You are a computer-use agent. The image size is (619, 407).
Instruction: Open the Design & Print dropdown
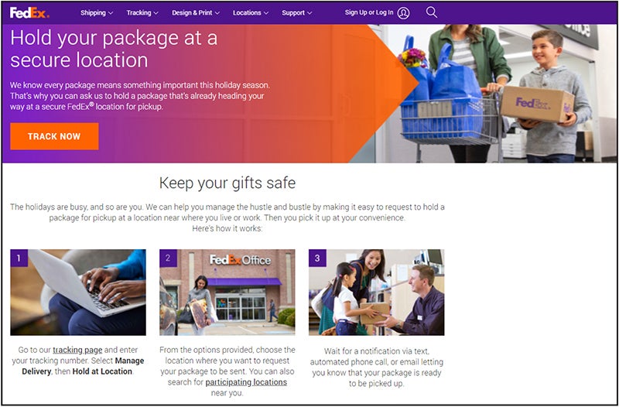tap(196, 12)
